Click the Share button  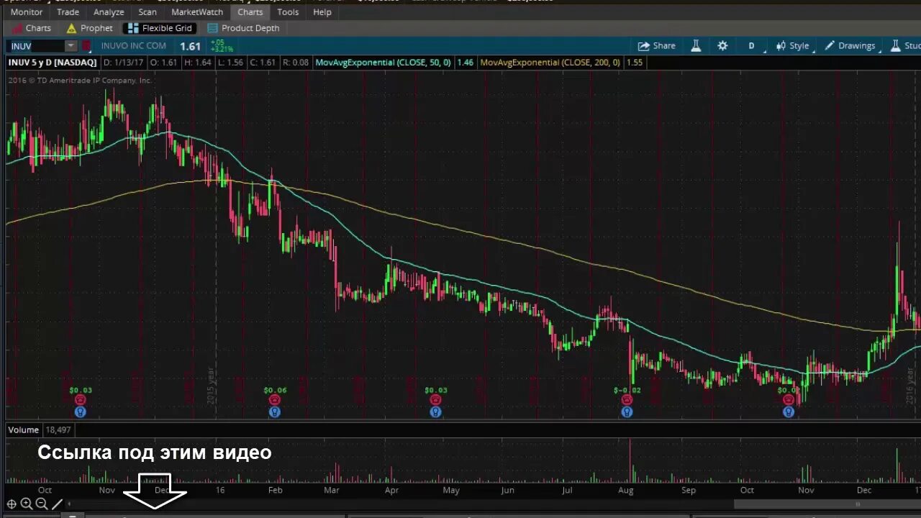coord(656,45)
